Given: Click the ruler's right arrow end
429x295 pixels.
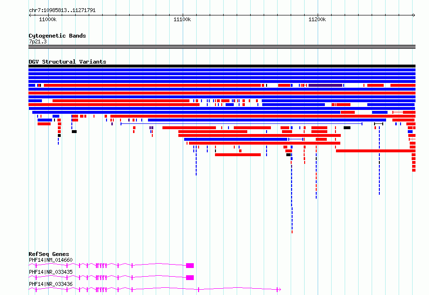Looking at the screenshot, I should coord(414,15).
